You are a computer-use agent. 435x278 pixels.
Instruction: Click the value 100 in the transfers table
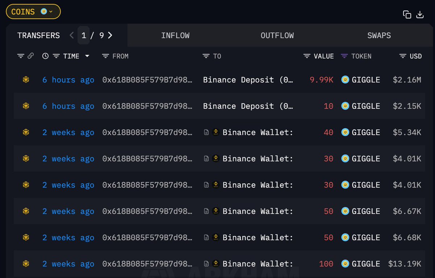coord(326,264)
